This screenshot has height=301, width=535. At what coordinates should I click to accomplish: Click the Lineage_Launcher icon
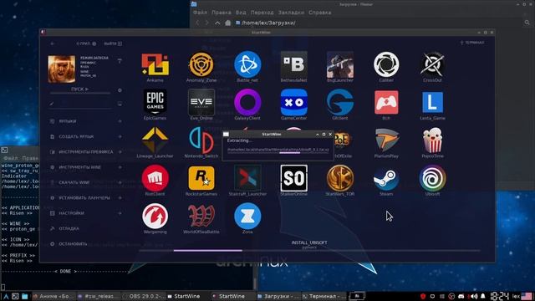[x=155, y=140]
